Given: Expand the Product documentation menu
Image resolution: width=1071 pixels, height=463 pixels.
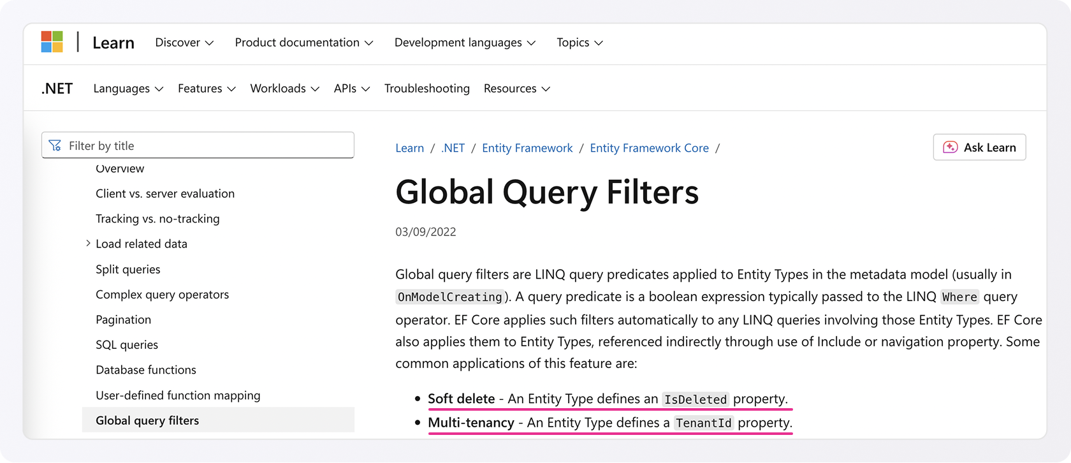Looking at the screenshot, I should (x=303, y=43).
